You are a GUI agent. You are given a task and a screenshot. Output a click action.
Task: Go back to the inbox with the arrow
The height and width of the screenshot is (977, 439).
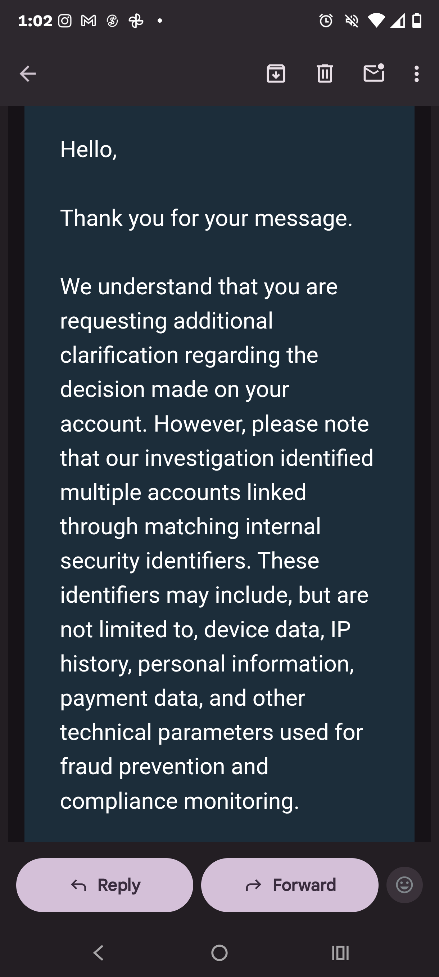[28, 73]
